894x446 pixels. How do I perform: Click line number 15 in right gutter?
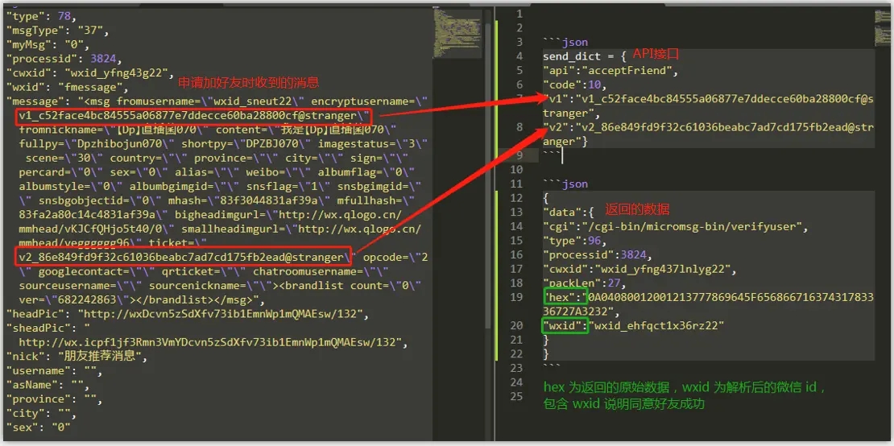pos(516,241)
